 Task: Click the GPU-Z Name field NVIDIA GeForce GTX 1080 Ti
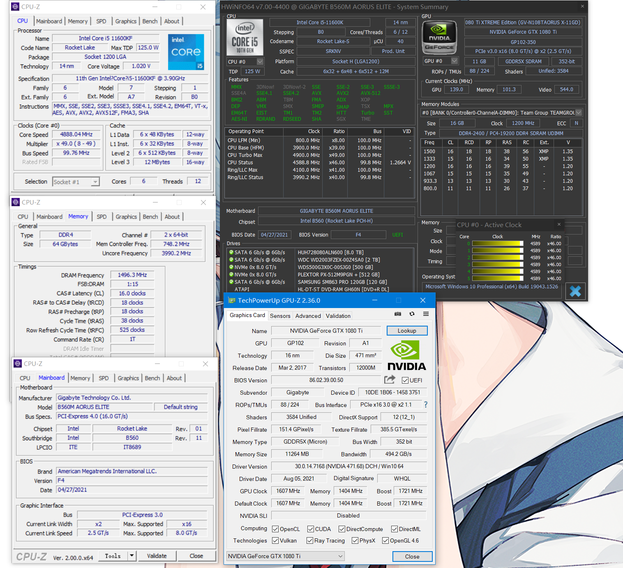point(326,331)
